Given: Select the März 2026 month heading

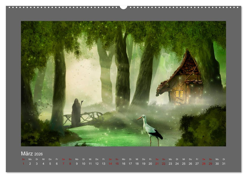Looking at the screenshot, I should (x=32, y=154).
